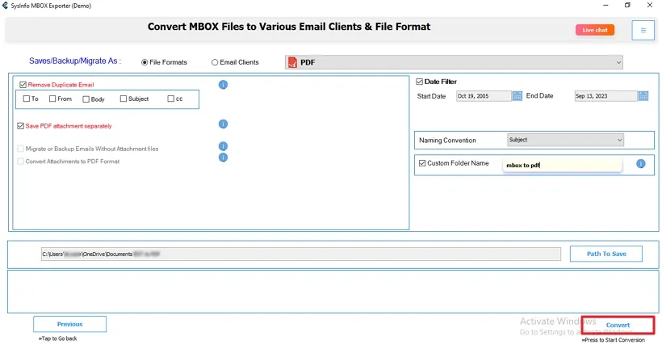
Task: Click the Path To Save button
Action: [x=605, y=254]
